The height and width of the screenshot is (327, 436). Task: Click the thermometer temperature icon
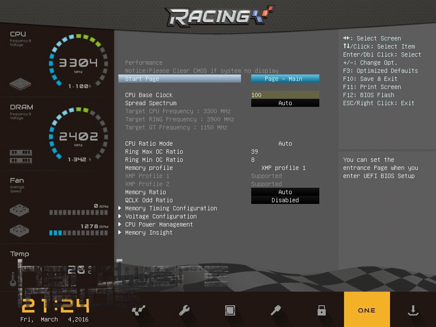tap(13, 279)
